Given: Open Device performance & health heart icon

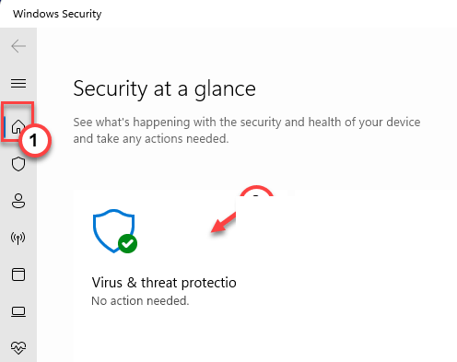Looking at the screenshot, I should pyautogui.click(x=18, y=348).
